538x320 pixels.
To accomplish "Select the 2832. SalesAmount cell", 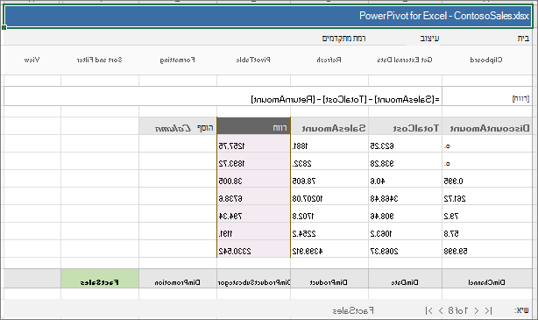I will pos(329,161).
